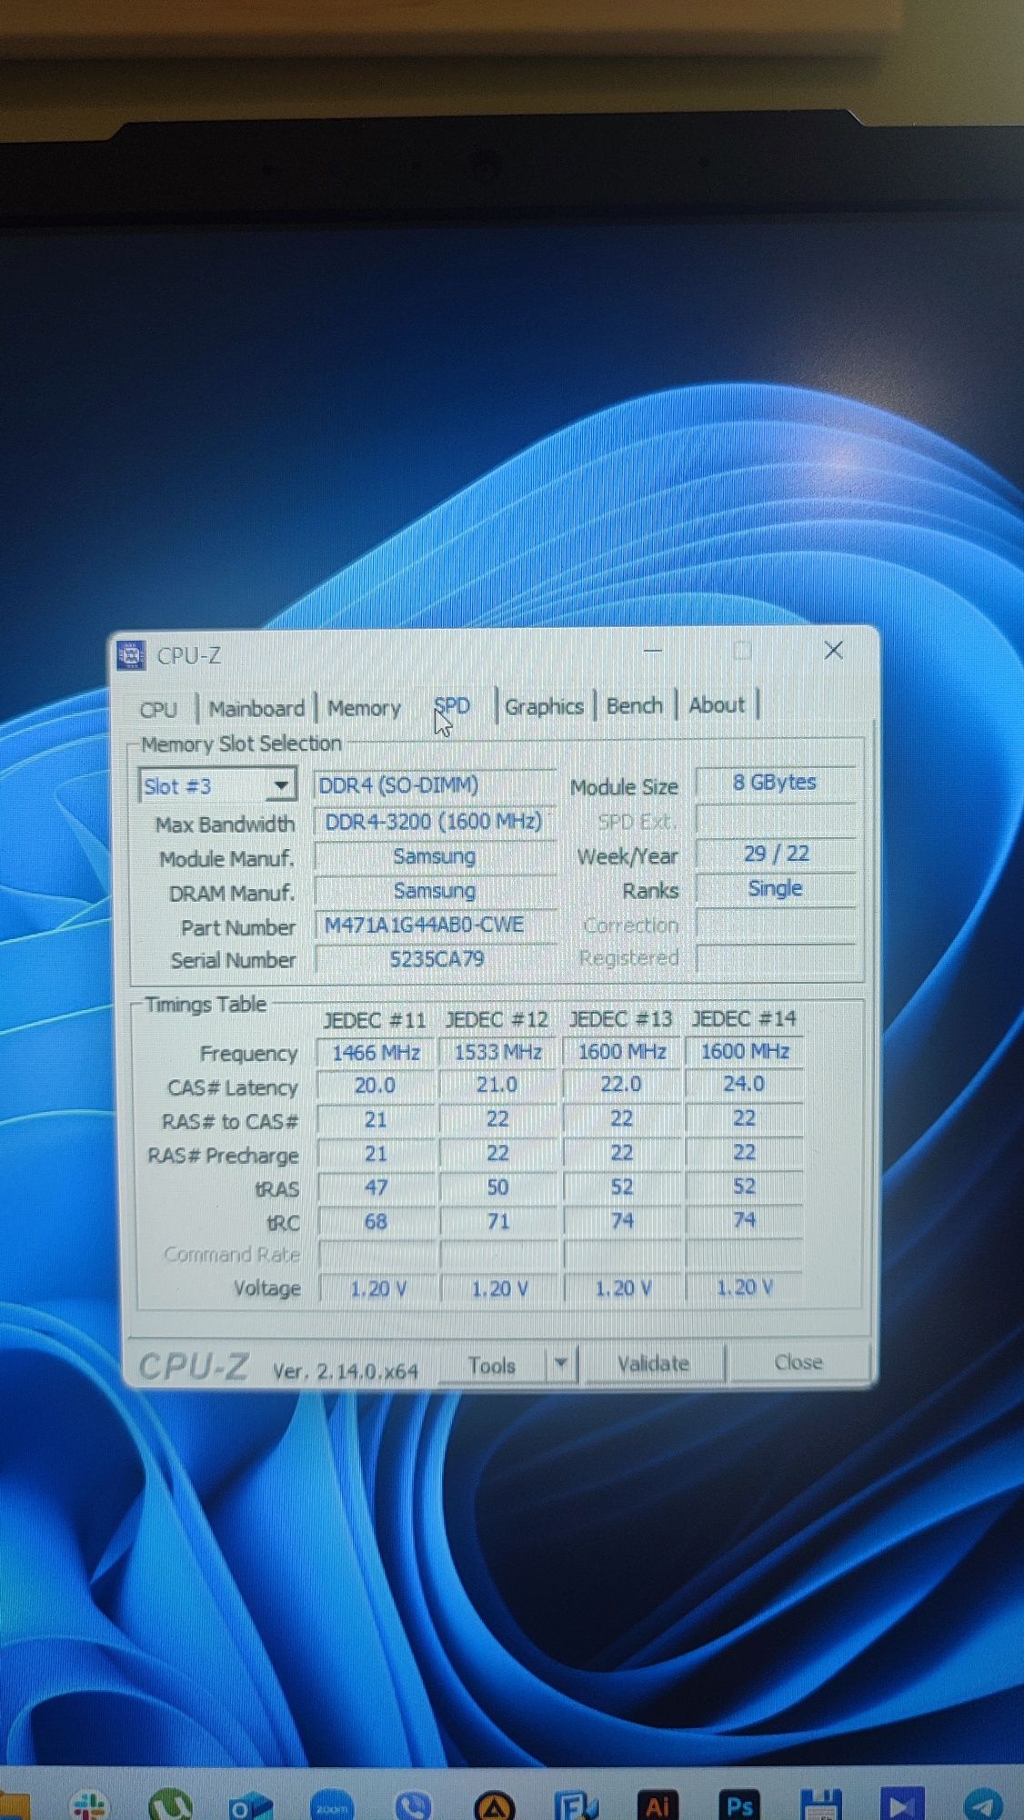Screen dimensions: 1024x1820
Task: Click the 1466 MHz frequency cell
Action: pos(376,1053)
